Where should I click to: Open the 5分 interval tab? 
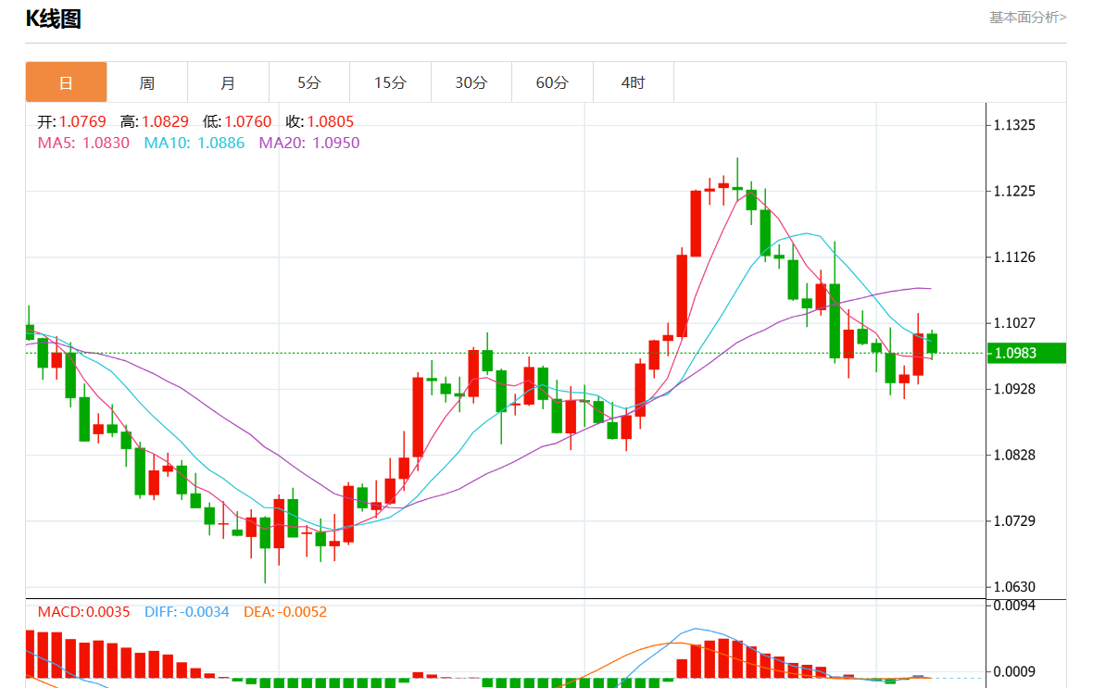(x=308, y=82)
